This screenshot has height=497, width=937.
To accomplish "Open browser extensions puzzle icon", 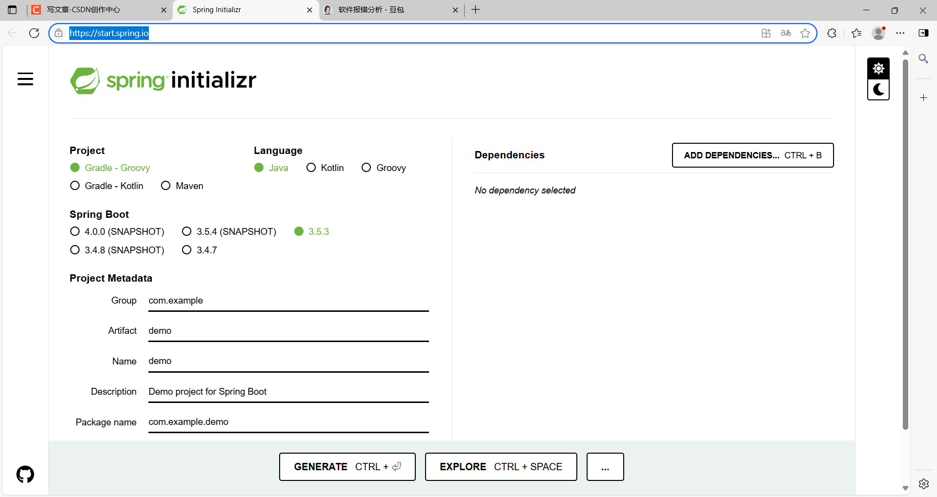I will (x=832, y=33).
